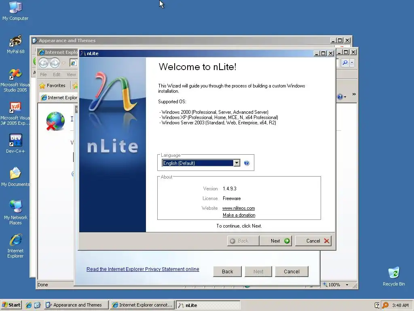The width and height of the screenshot is (414, 311).
Task: Open the search provider dropdown arrow in IE
Action: point(352,63)
